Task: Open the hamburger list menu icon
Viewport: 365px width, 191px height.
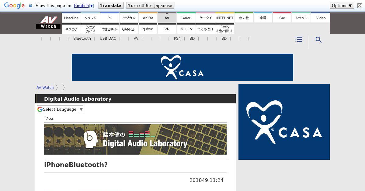Action: 299,39
